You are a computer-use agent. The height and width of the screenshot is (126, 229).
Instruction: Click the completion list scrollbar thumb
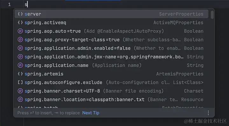coord(212,15)
